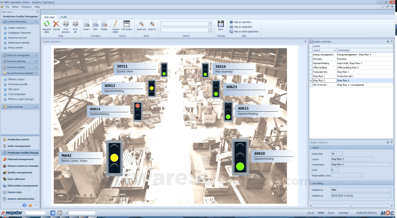The height and width of the screenshot is (218, 397).
Task: Click the traffic light for machine 50510
Action: point(205,70)
